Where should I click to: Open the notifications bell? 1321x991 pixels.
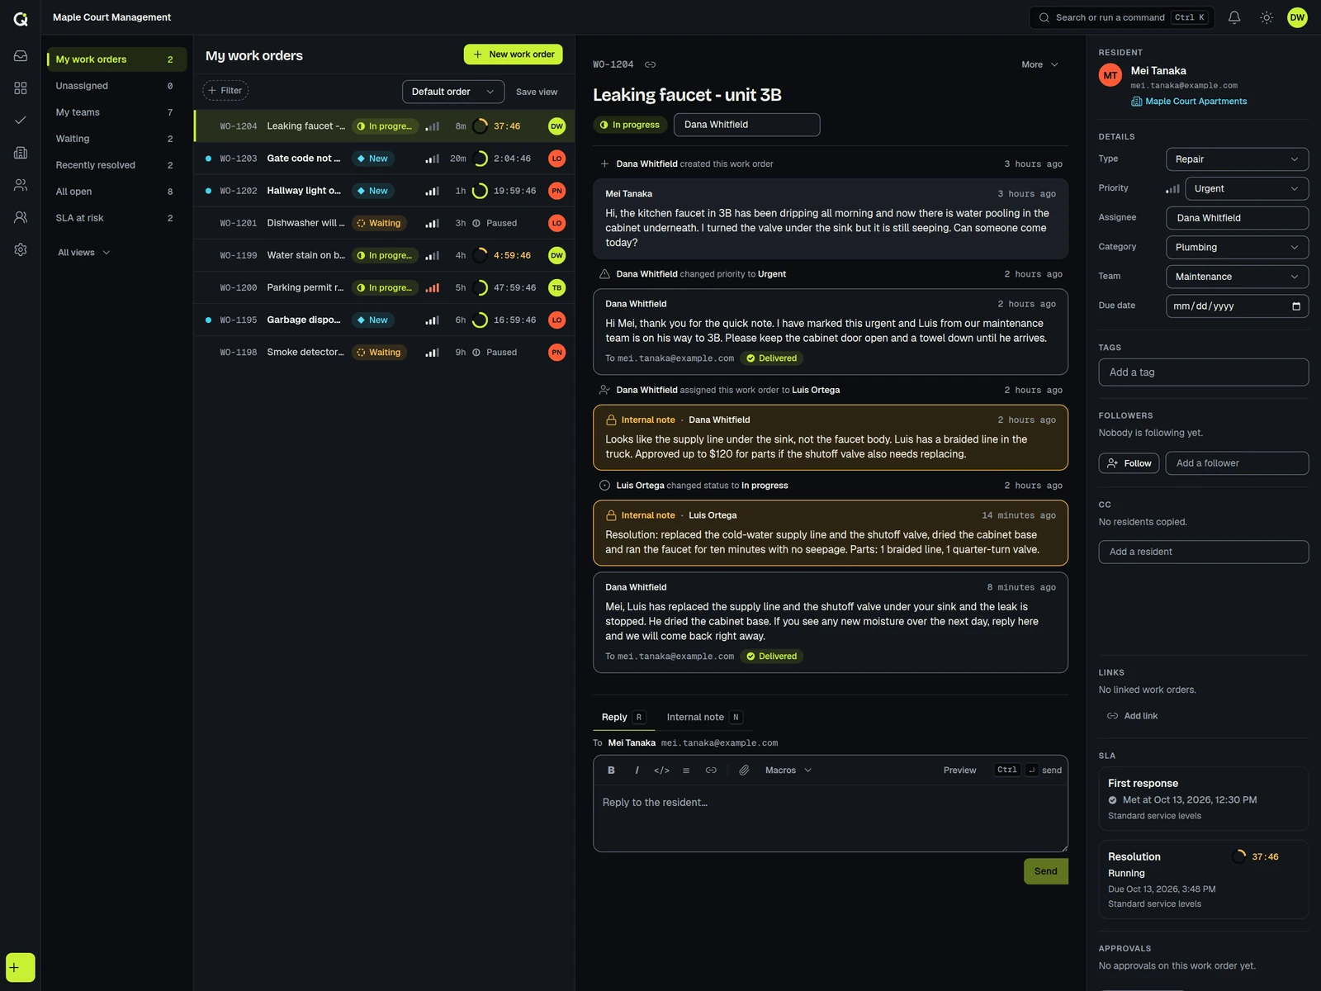(x=1234, y=17)
